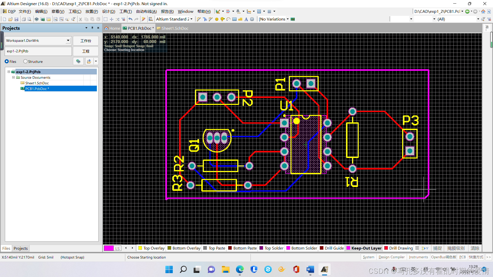This screenshot has height=277, width=493.
Task: Open the 文件(F) menu
Action: [25, 12]
